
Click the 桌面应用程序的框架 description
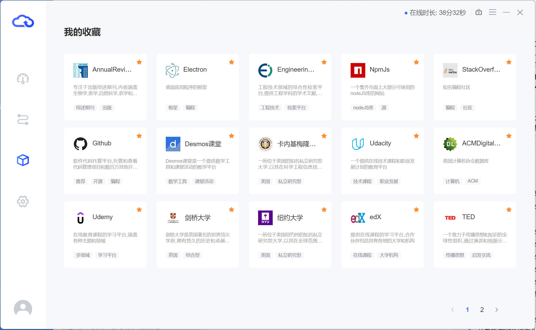click(186, 87)
